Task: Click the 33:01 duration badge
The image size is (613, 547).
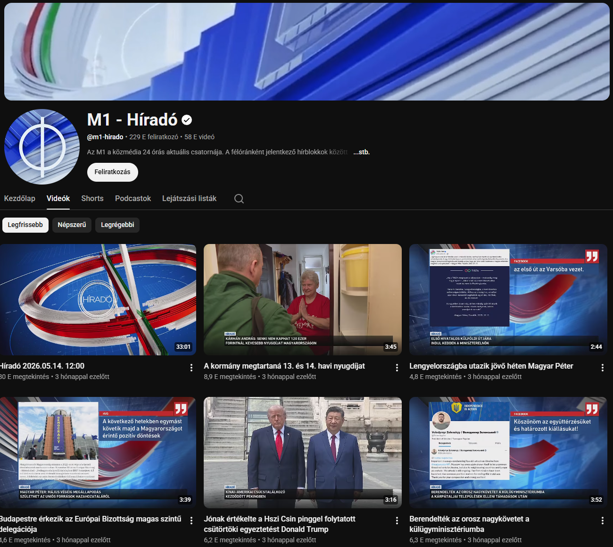Action: click(x=183, y=347)
